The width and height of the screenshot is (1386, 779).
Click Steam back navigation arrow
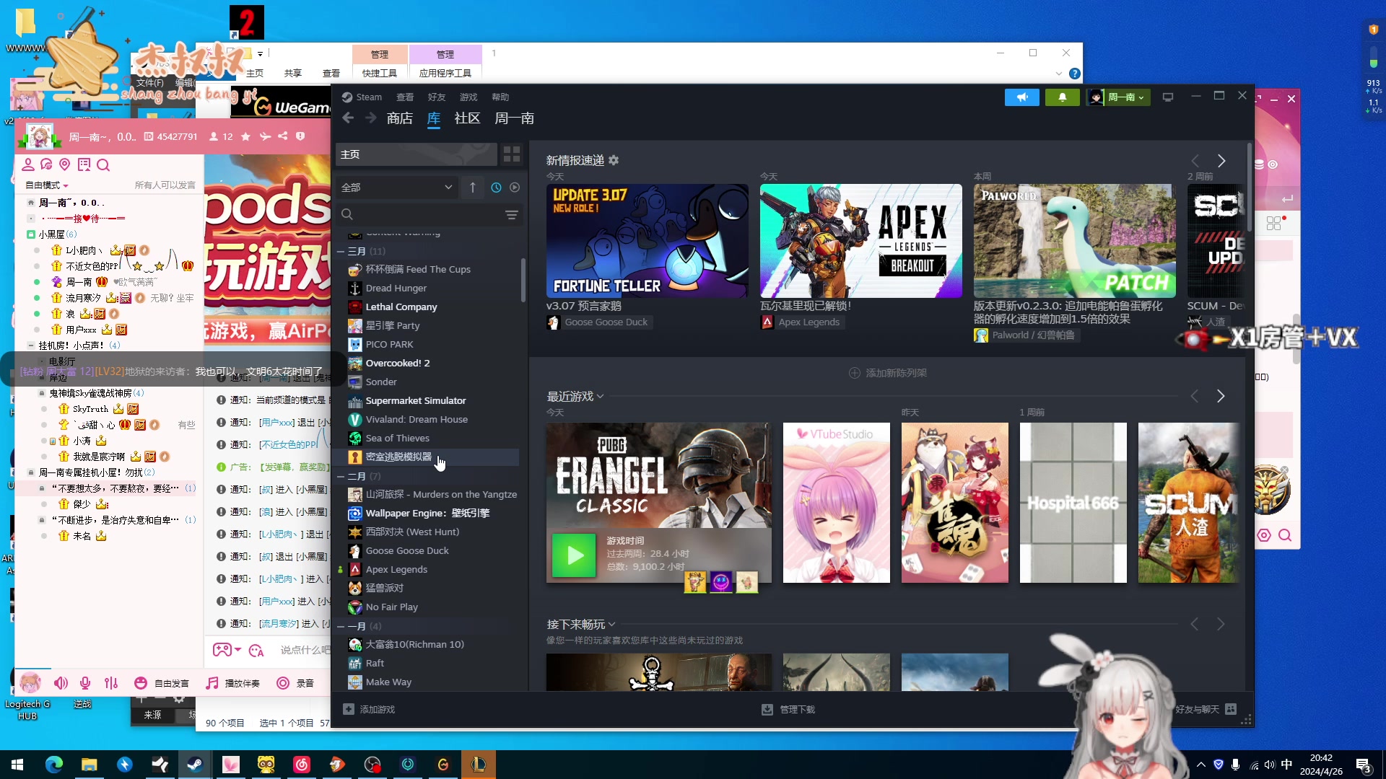tap(348, 118)
